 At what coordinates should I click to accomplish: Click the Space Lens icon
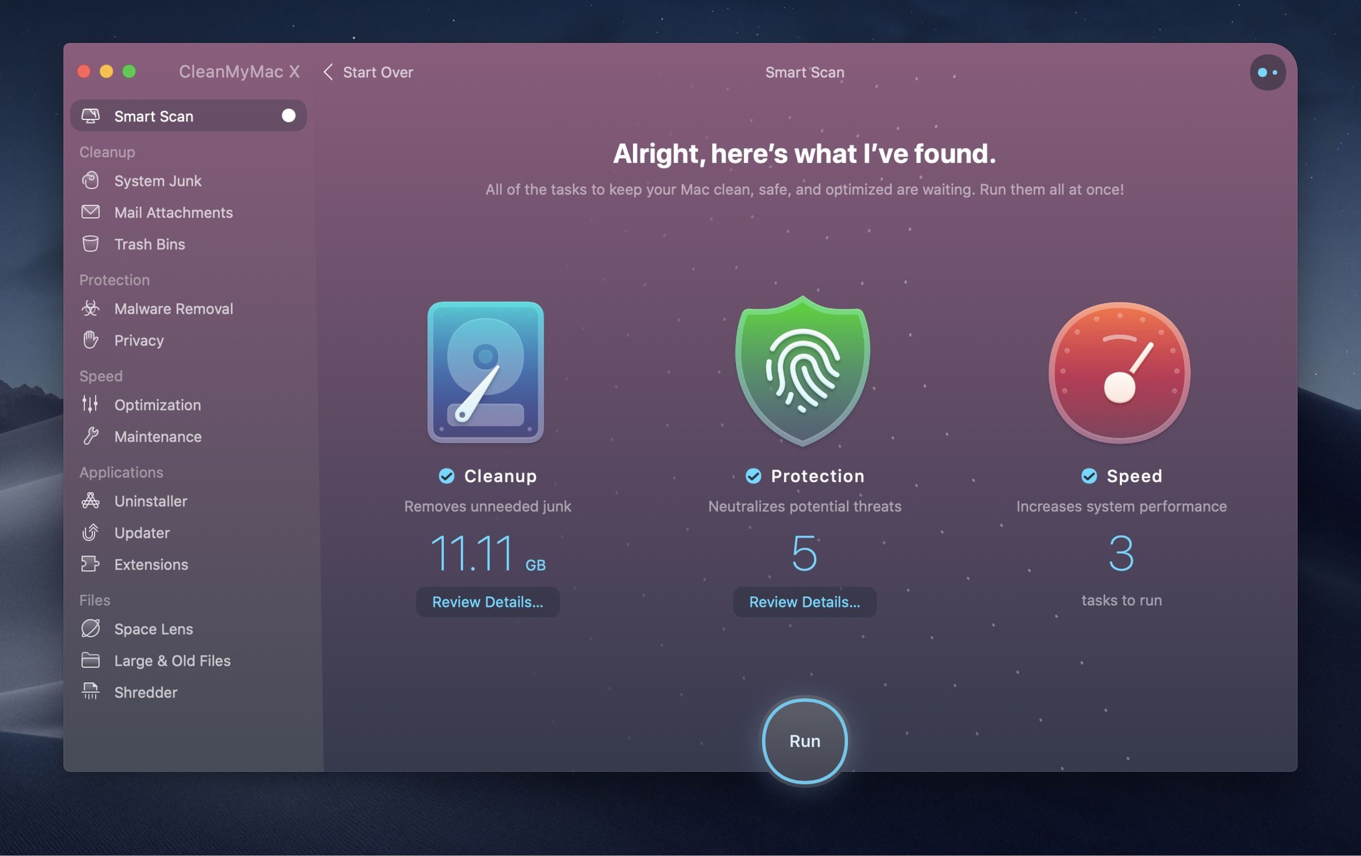90,628
